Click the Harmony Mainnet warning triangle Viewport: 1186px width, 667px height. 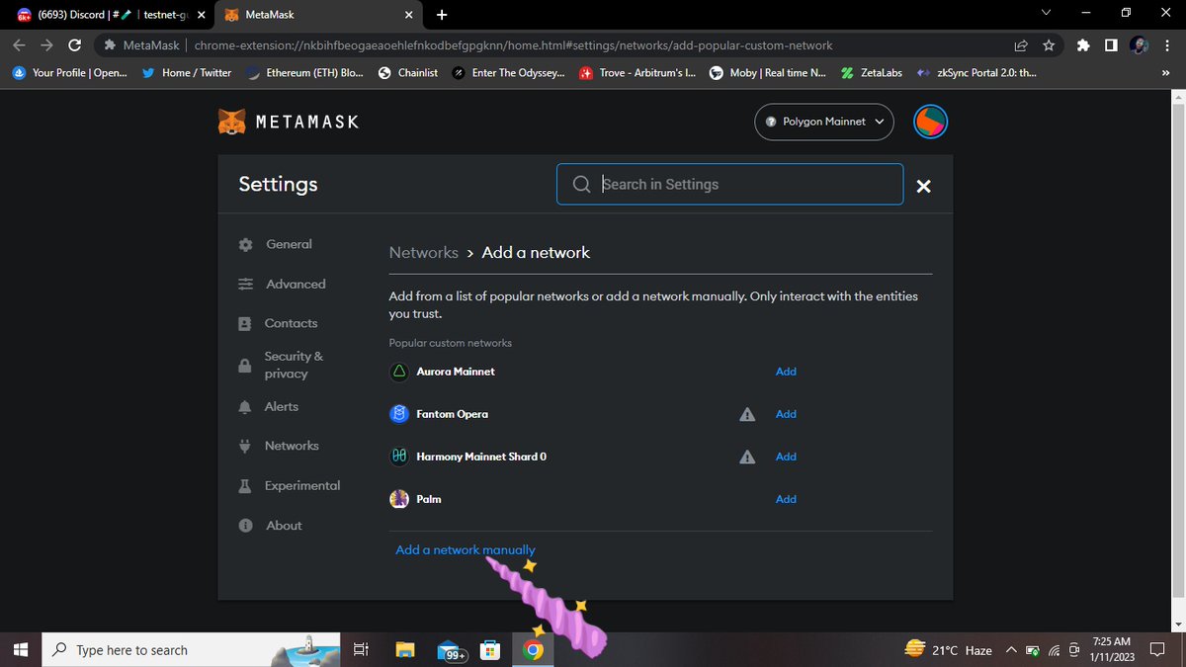pyautogui.click(x=747, y=457)
